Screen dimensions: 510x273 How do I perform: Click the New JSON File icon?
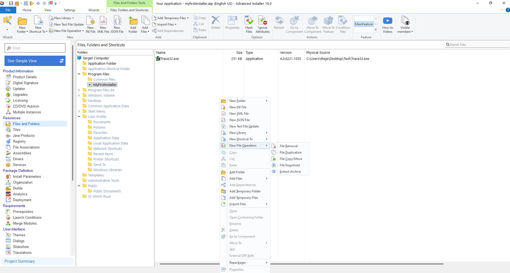117,24
